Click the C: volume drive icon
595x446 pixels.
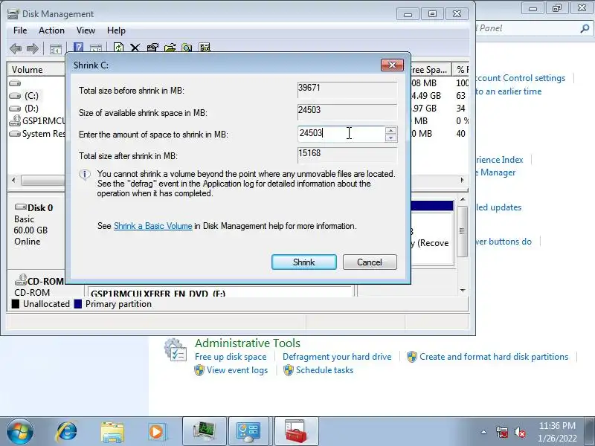pyautogui.click(x=15, y=96)
